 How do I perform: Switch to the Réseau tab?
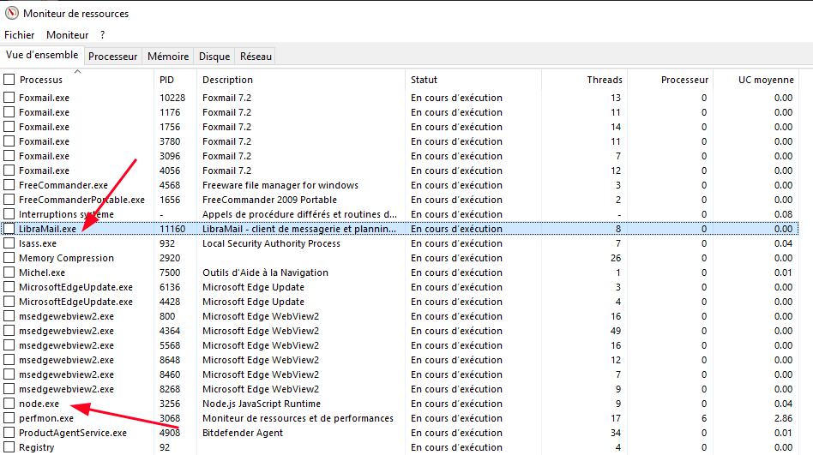pos(256,56)
